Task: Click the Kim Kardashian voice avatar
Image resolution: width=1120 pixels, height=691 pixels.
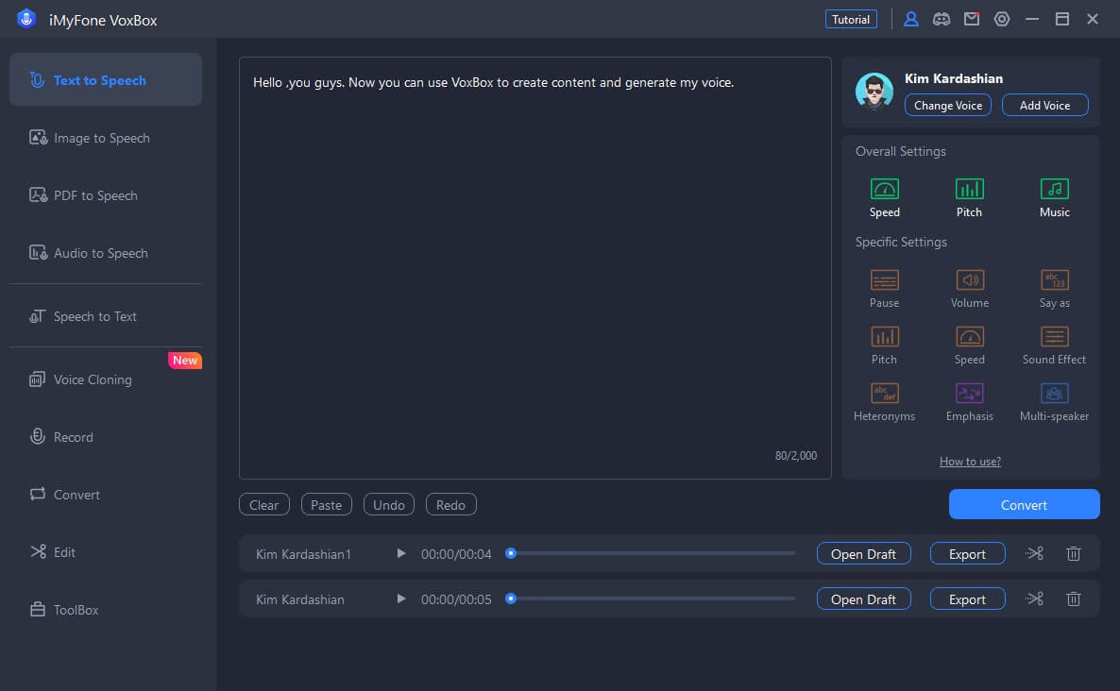Action: pyautogui.click(x=874, y=91)
